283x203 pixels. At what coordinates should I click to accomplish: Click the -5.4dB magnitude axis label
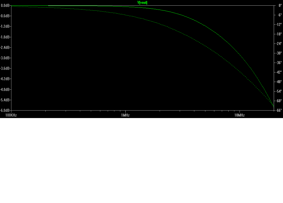(5, 100)
